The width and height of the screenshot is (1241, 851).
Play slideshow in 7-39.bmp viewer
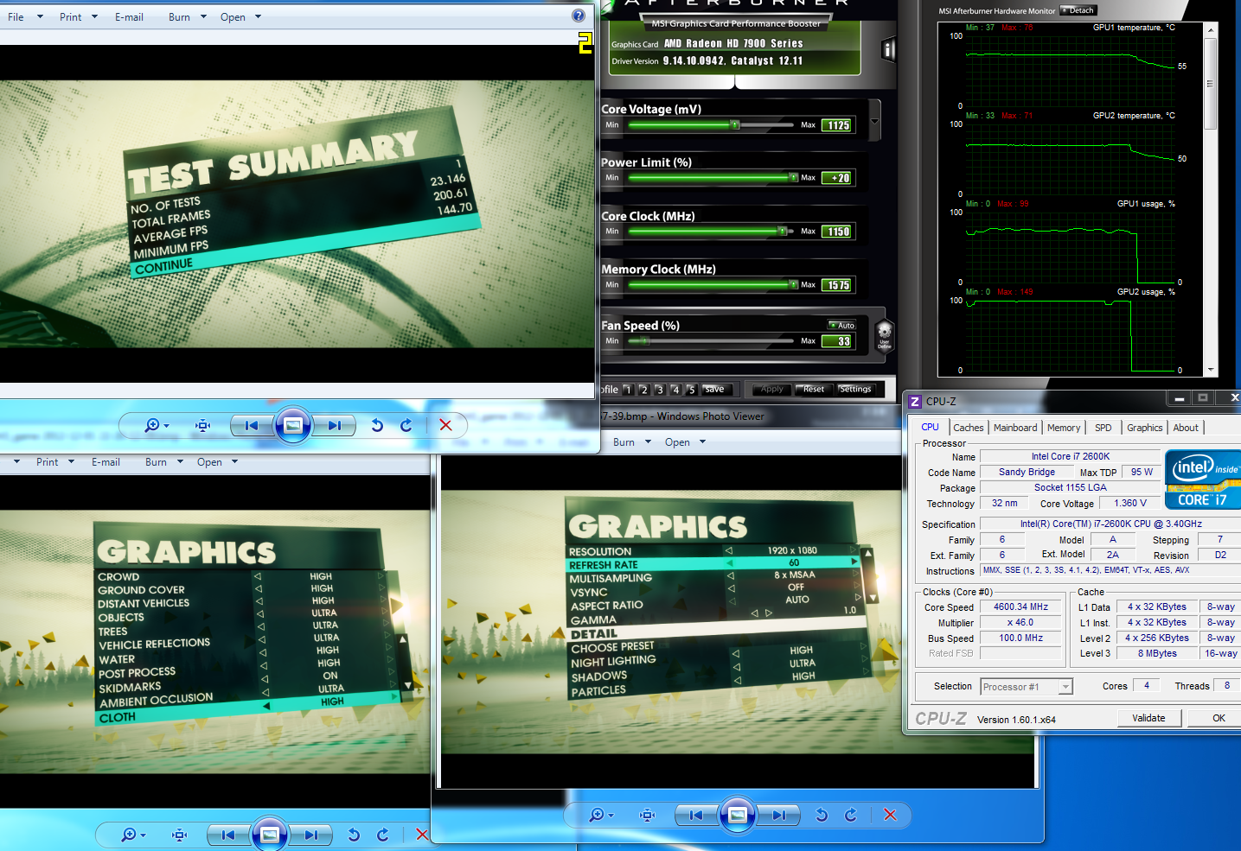[x=738, y=815]
